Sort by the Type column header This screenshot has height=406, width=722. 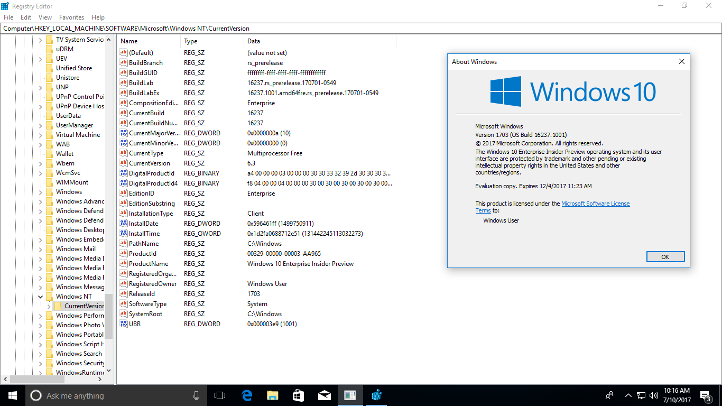click(x=212, y=41)
